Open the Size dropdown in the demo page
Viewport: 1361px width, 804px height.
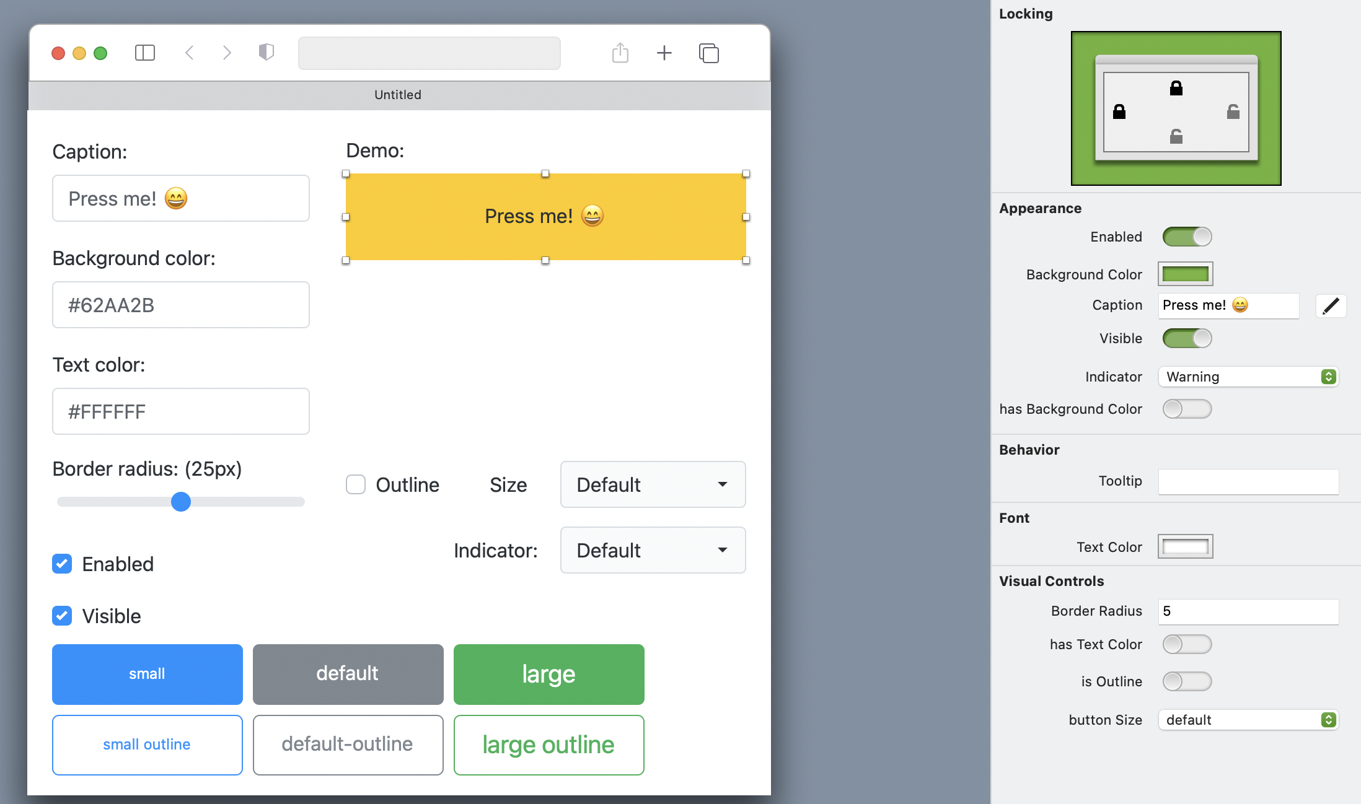coord(653,484)
